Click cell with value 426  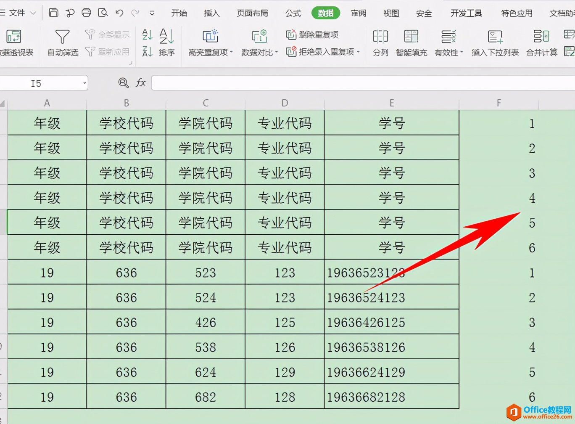pos(206,322)
